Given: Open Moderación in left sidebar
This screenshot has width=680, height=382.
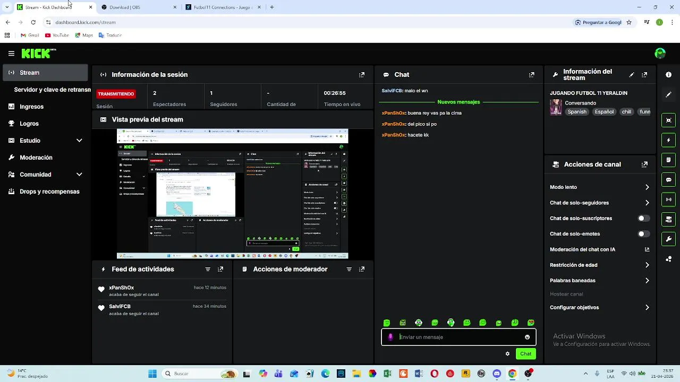Looking at the screenshot, I should (x=45, y=158).
